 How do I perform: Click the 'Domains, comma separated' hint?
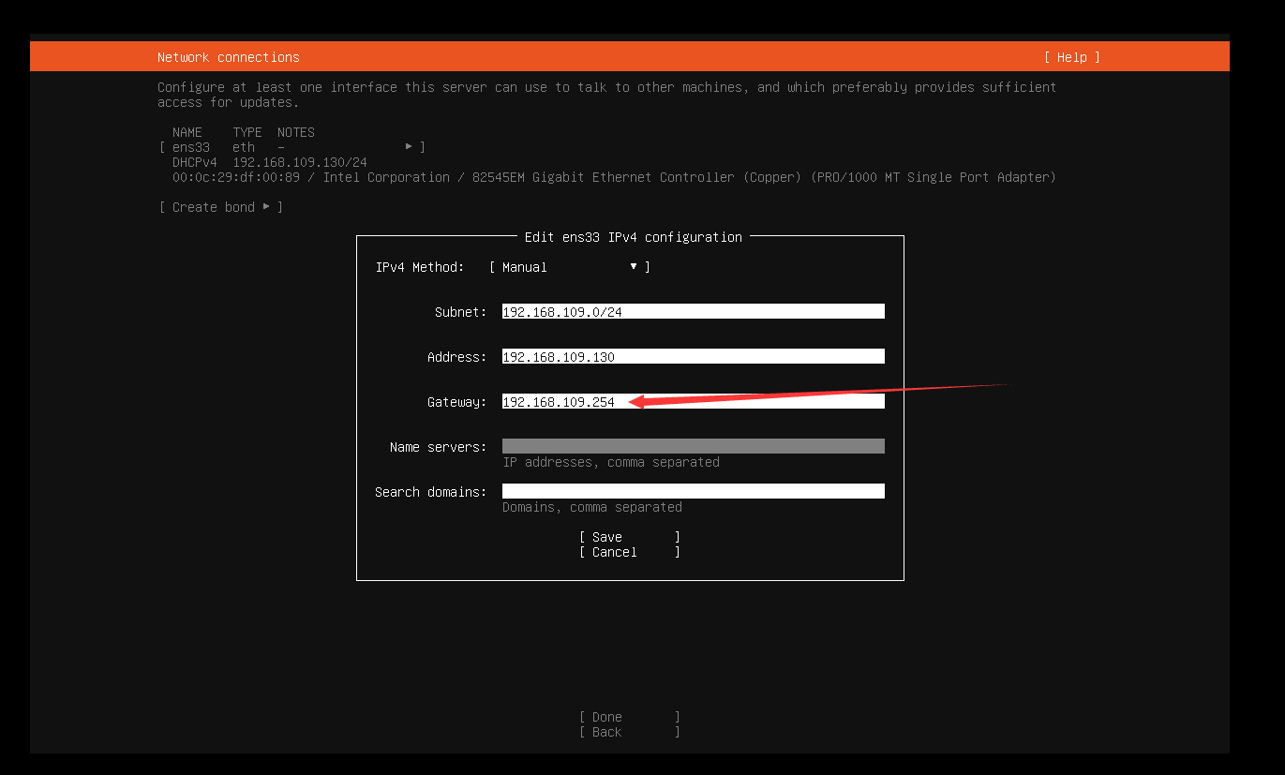592,507
